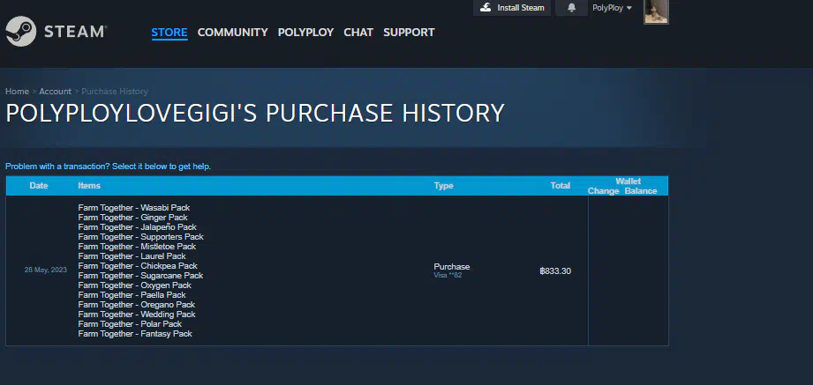
Task: Click the Farm Together - Wasabi Pack item
Action: coord(133,208)
